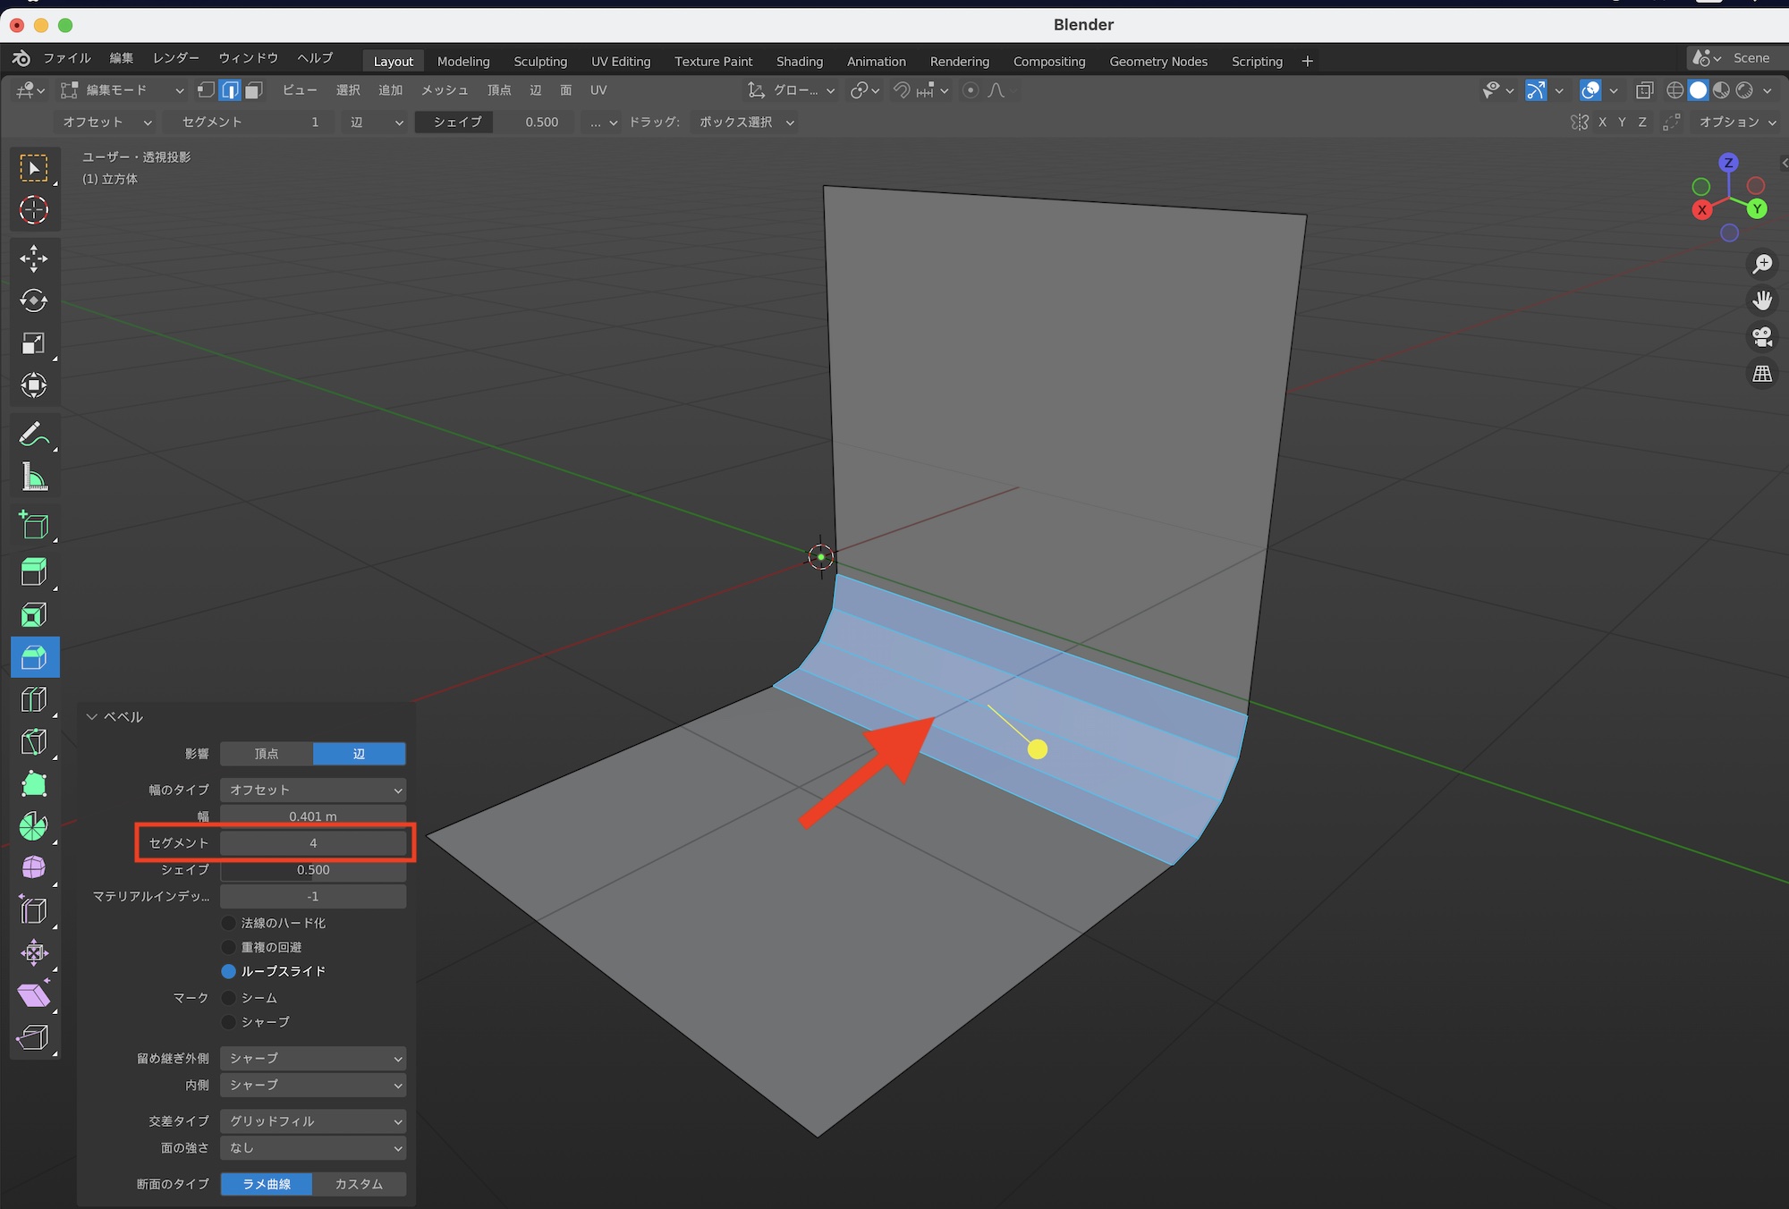The height and width of the screenshot is (1209, 1789).
Task: Collapse the ベベル operator panel
Action: (x=92, y=717)
